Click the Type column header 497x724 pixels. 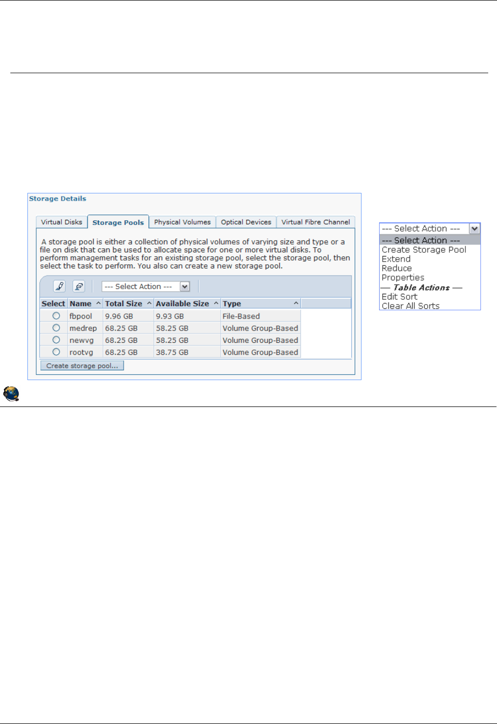pyautogui.click(x=261, y=304)
